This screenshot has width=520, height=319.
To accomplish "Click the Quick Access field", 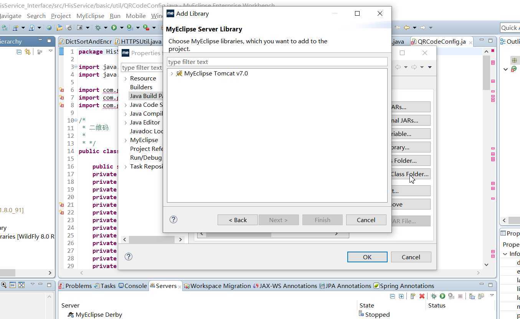I will [x=510, y=28].
